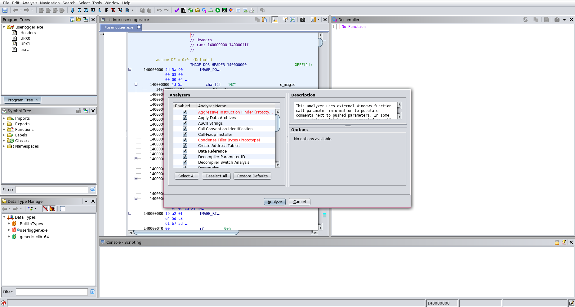
Task: Toggle ASCII Strings analyzer checkbox
Action: coord(185,123)
